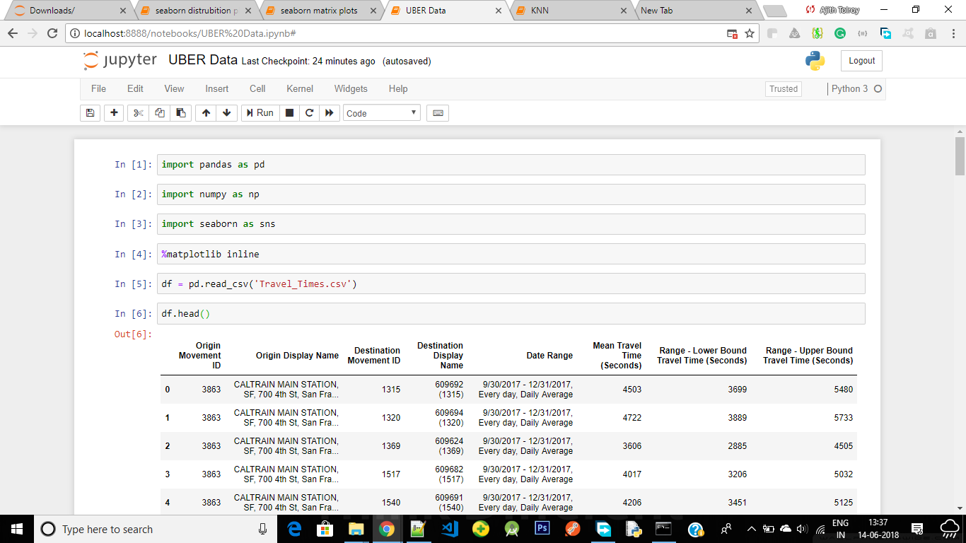966x543 pixels.
Task: Open the command palette keyboard icon
Action: click(x=437, y=112)
